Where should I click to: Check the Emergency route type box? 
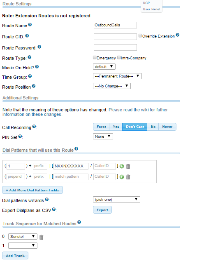(x=95, y=57)
